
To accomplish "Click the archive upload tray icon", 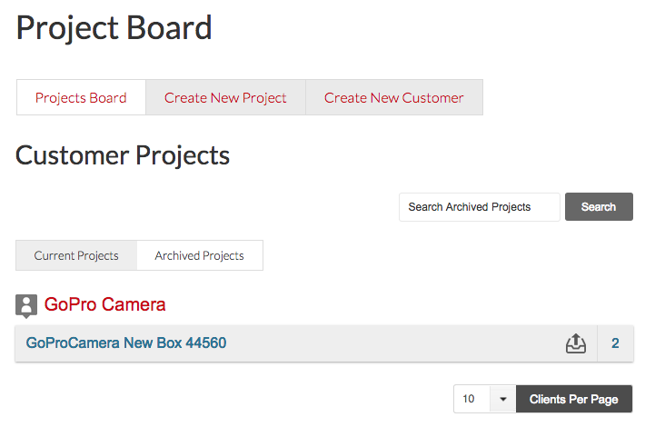I will coord(576,343).
